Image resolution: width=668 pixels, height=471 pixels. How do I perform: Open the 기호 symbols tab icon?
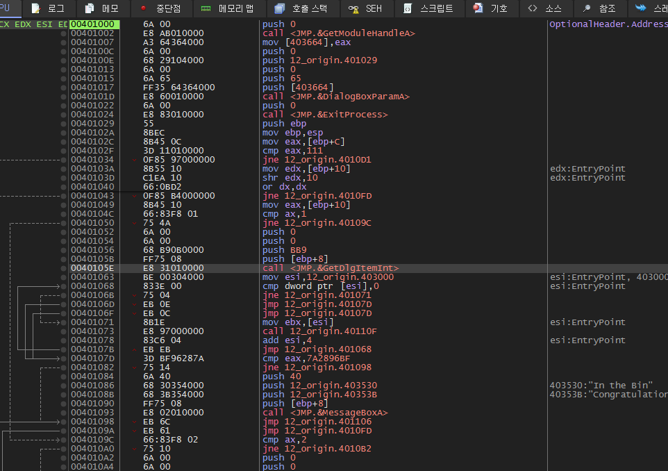(478, 8)
